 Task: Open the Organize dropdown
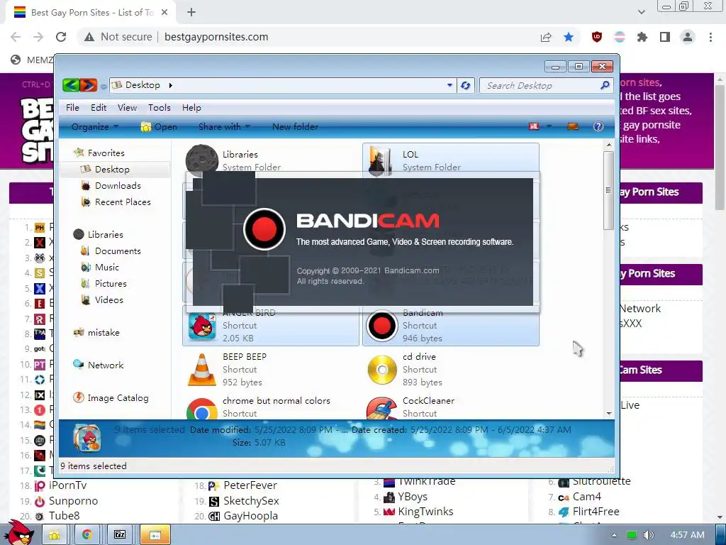tap(95, 126)
